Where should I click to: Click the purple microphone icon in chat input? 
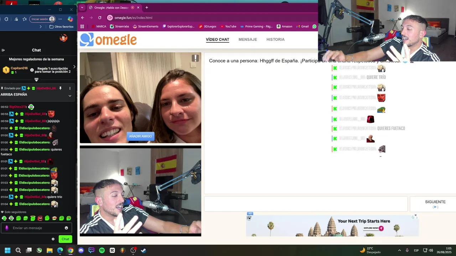point(7,228)
